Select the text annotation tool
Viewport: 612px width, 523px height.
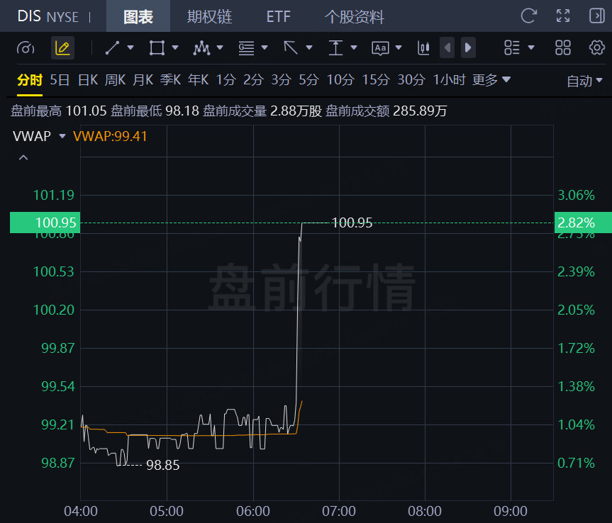381,48
